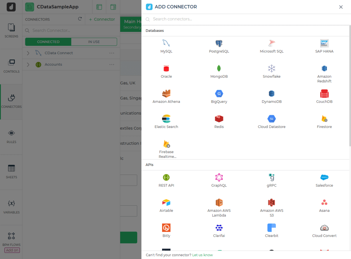
Task: Choose the PostgreSQL connector
Action: 219,46
